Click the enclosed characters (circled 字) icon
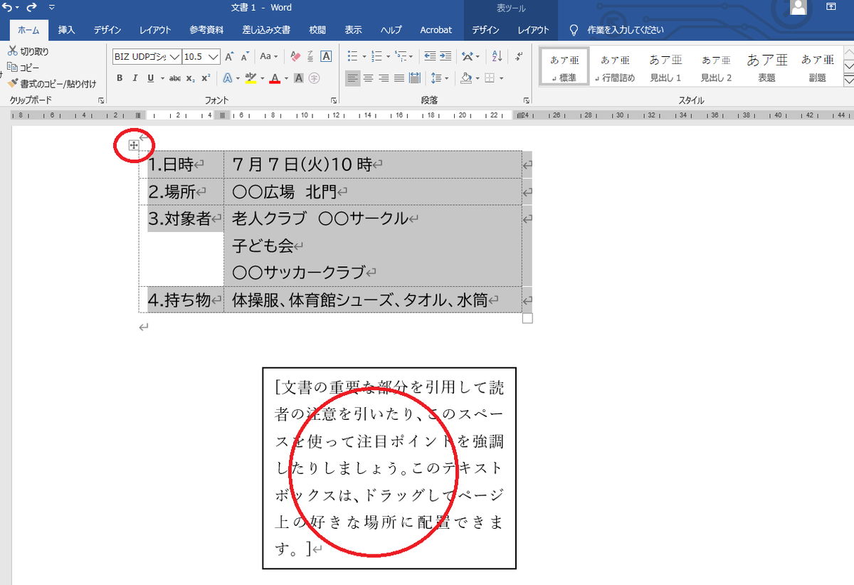Image resolution: width=854 pixels, height=585 pixels. pyautogui.click(x=314, y=78)
